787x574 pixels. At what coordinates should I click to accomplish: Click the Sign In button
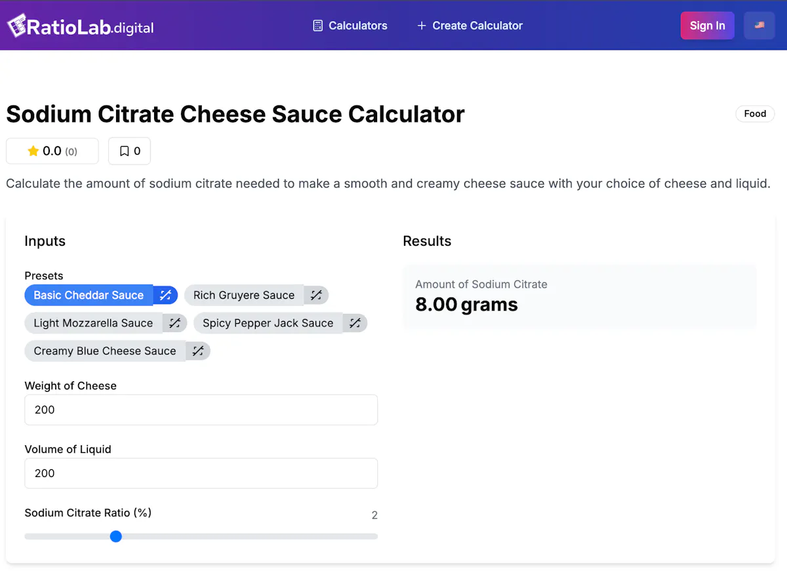[707, 26]
